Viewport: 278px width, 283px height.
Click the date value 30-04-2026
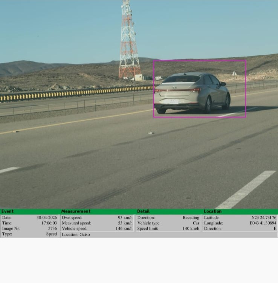tap(47, 218)
